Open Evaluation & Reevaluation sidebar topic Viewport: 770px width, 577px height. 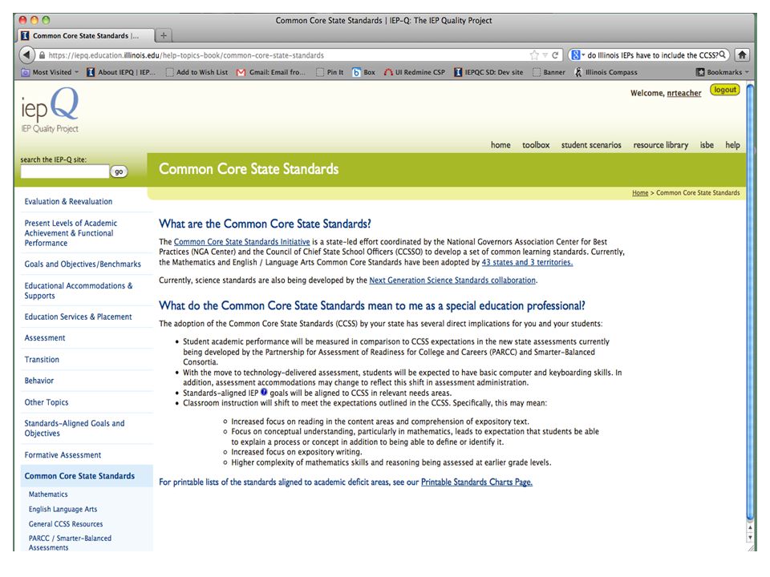pos(68,201)
